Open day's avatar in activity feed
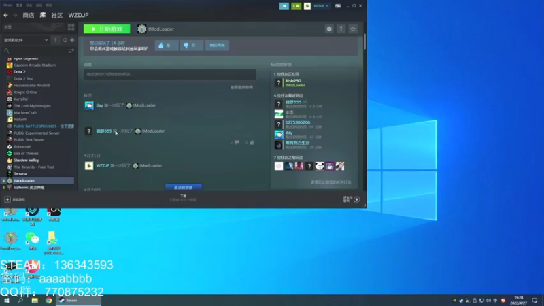Image resolution: width=544 pixels, height=306 pixels. point(89,105)
